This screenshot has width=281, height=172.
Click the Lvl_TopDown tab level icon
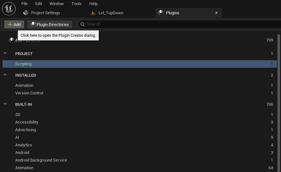click(93, 13)
